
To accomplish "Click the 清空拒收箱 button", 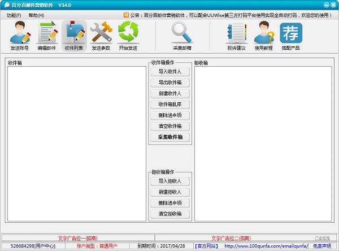I will 170,214.
